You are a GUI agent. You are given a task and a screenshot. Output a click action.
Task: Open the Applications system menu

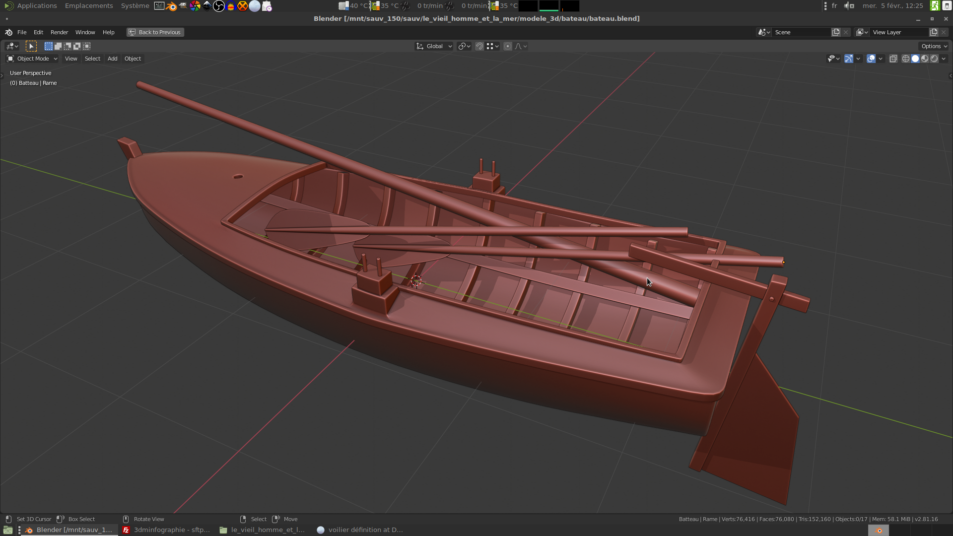point(31,5)
